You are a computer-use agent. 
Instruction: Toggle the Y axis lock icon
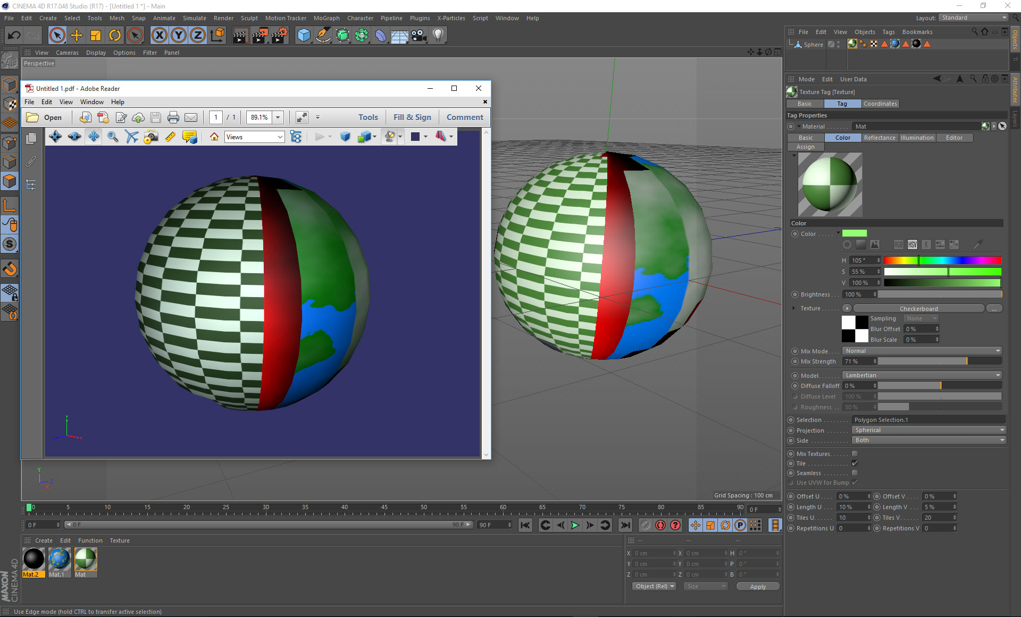click(179, 36)
